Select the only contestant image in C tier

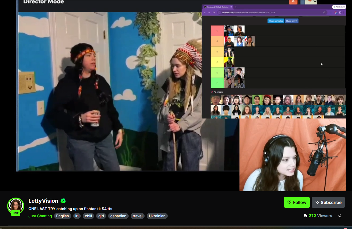tap(229, 62)
